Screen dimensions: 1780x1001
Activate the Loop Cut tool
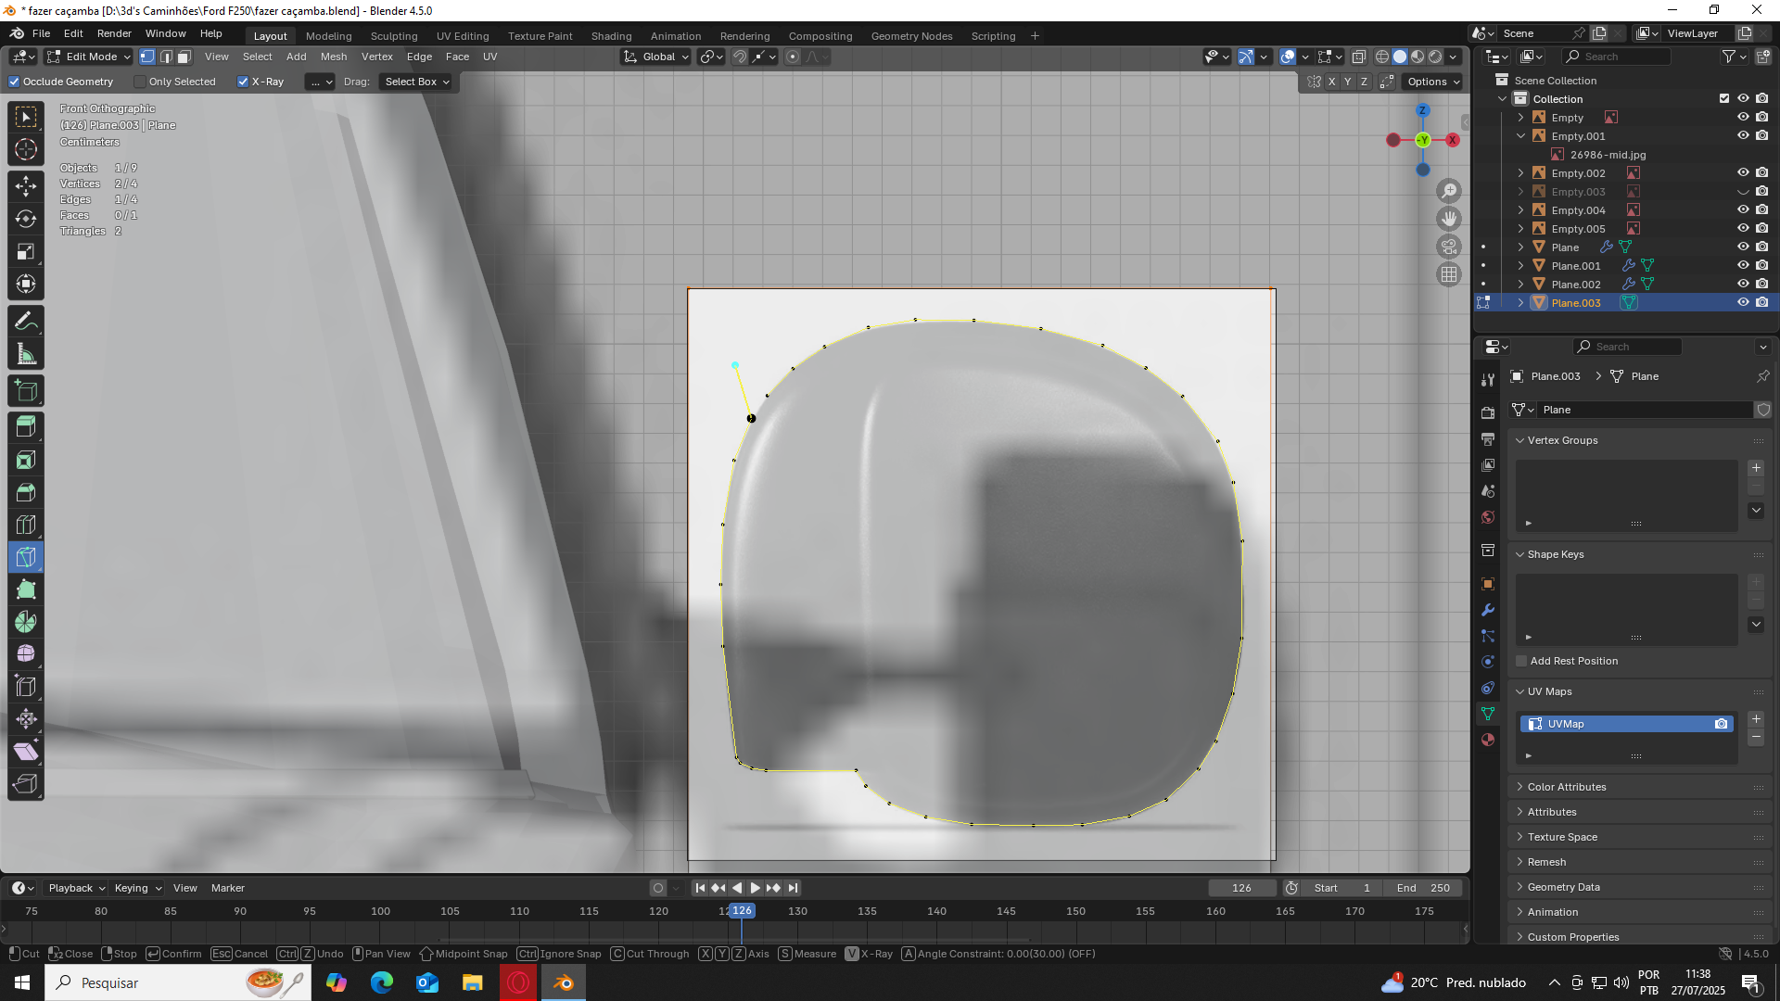click(26, 525)
